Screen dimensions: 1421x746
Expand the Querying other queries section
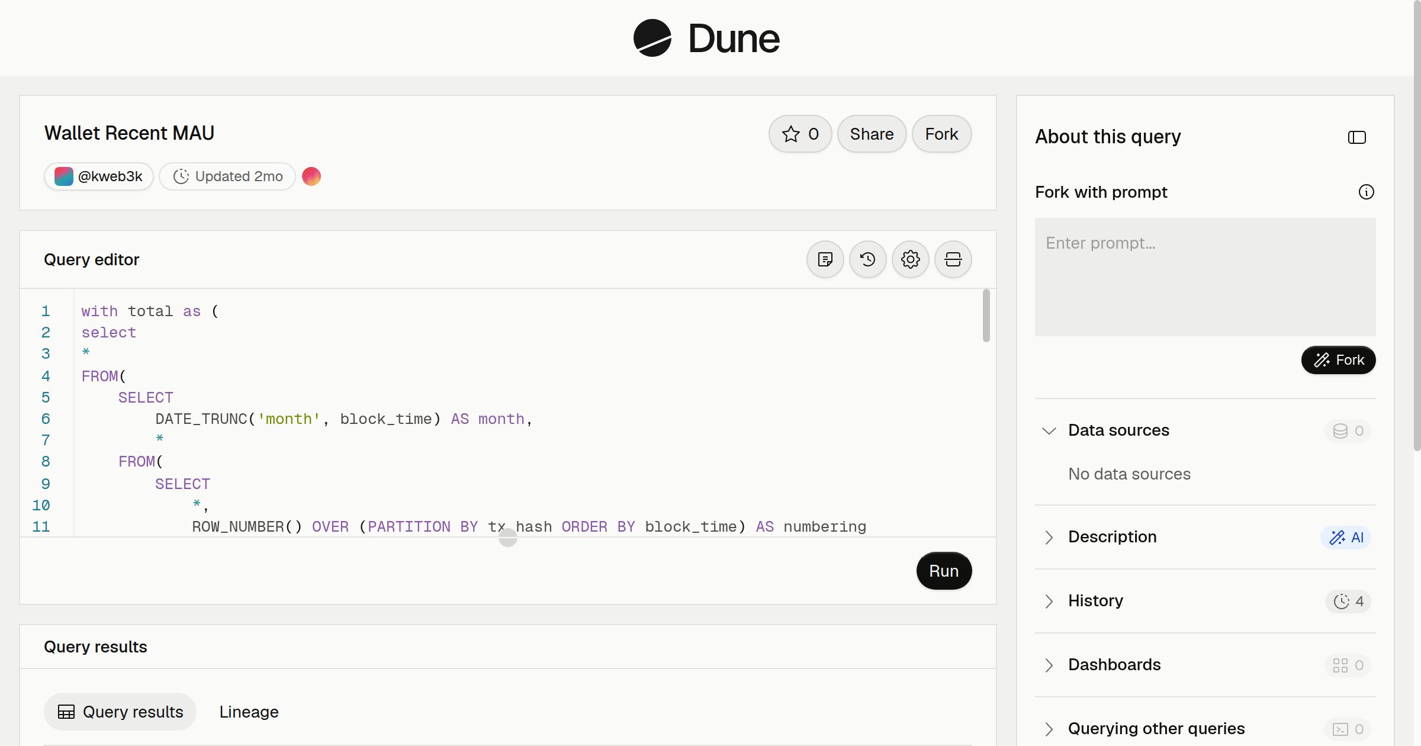click(1049, 729)
